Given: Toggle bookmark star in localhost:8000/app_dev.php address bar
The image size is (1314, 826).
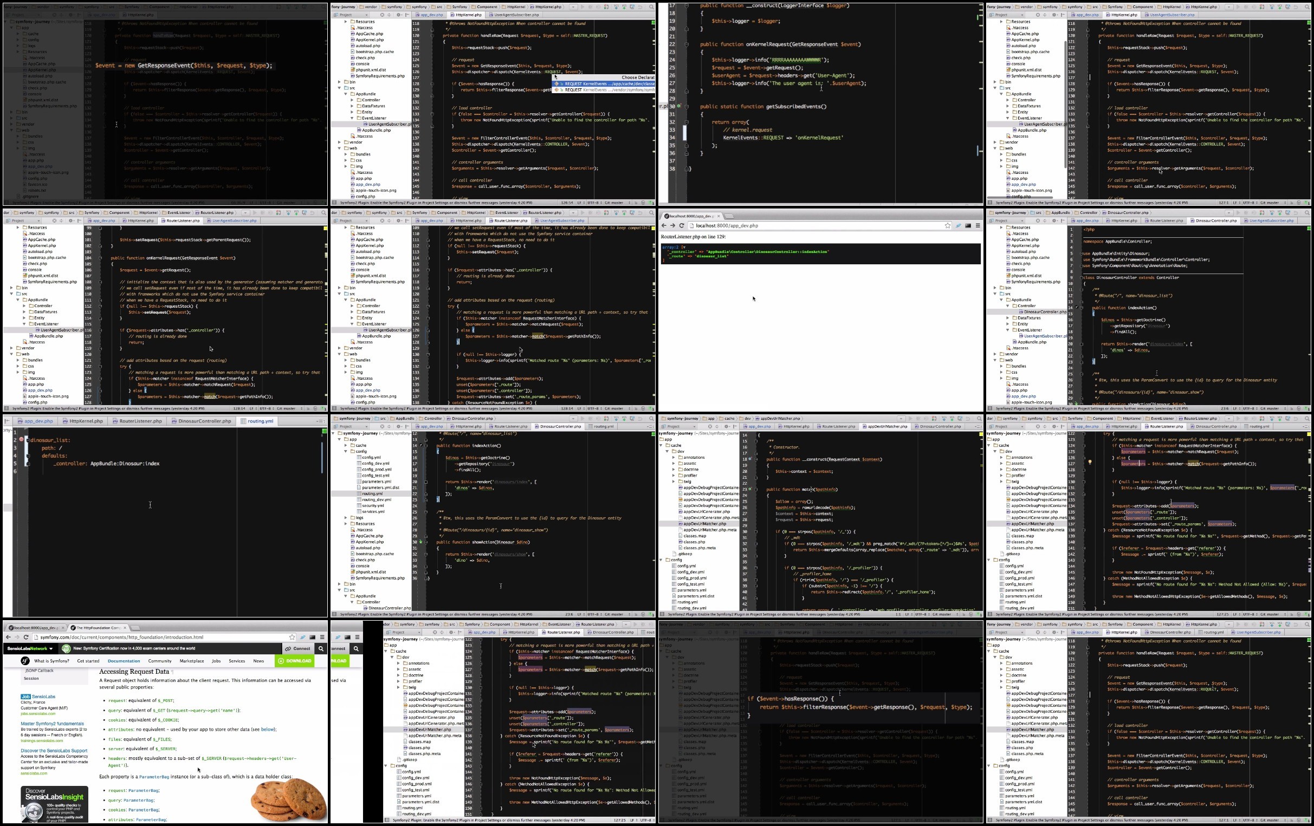Looking at the screenshot, I should (x=948, y=225).
